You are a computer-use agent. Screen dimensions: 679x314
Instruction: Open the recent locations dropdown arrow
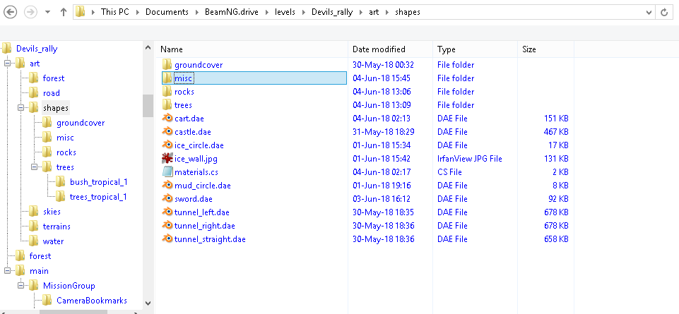(47, 12)
